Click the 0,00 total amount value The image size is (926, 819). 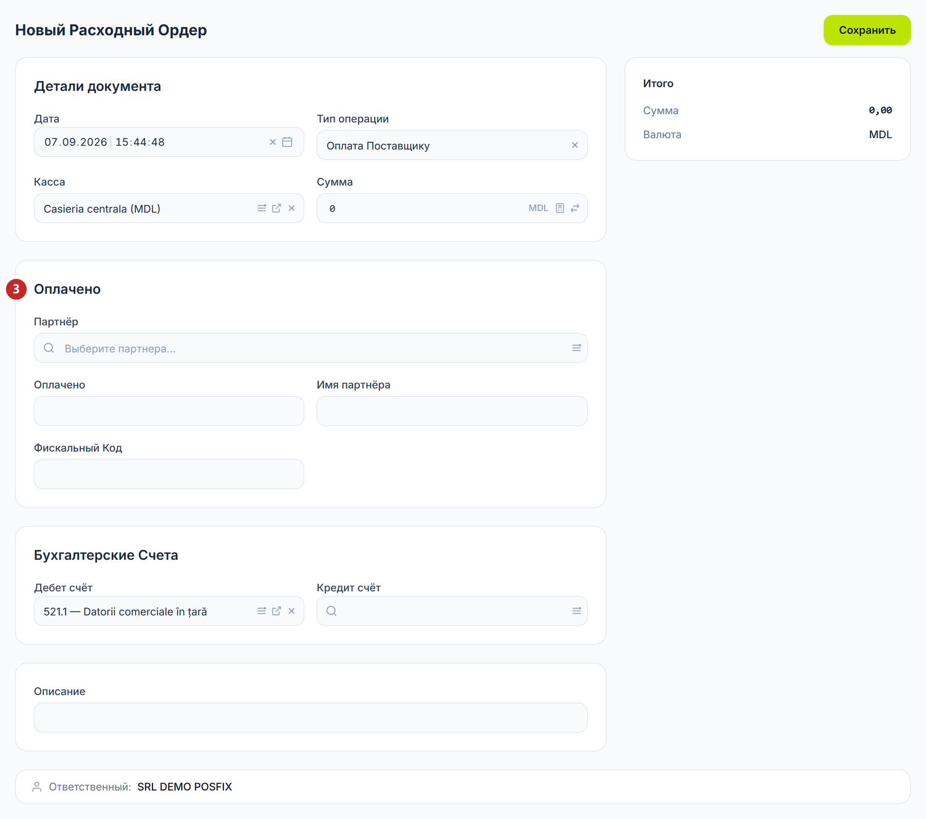click(880, 110)
